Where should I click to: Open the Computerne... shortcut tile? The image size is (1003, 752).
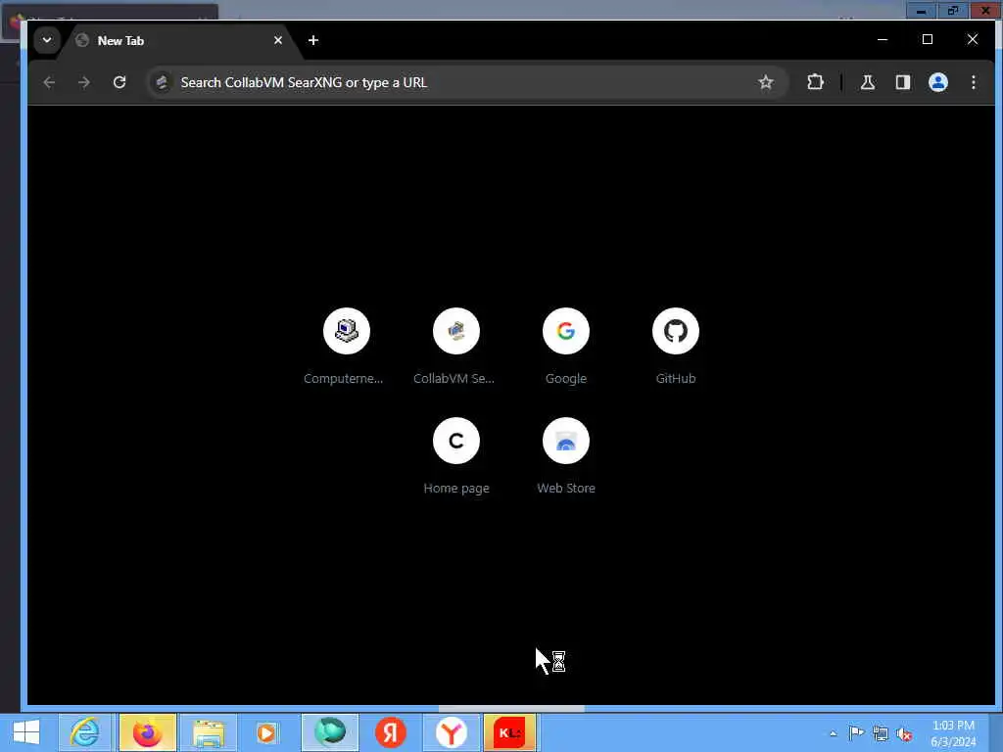click(x=346, y=346)
